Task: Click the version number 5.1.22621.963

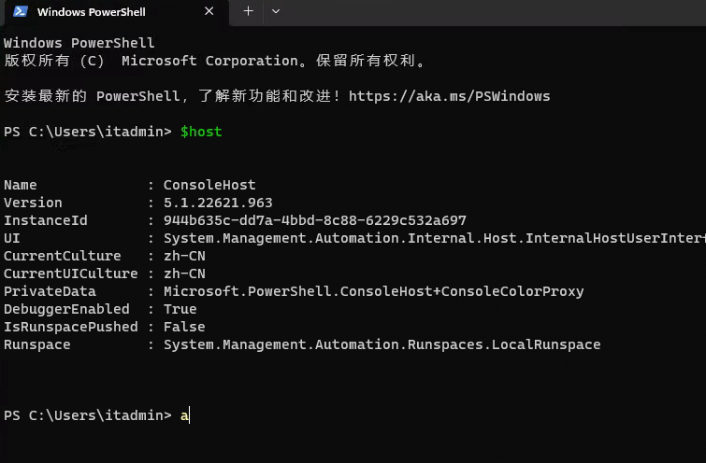Action: (218, 203)
